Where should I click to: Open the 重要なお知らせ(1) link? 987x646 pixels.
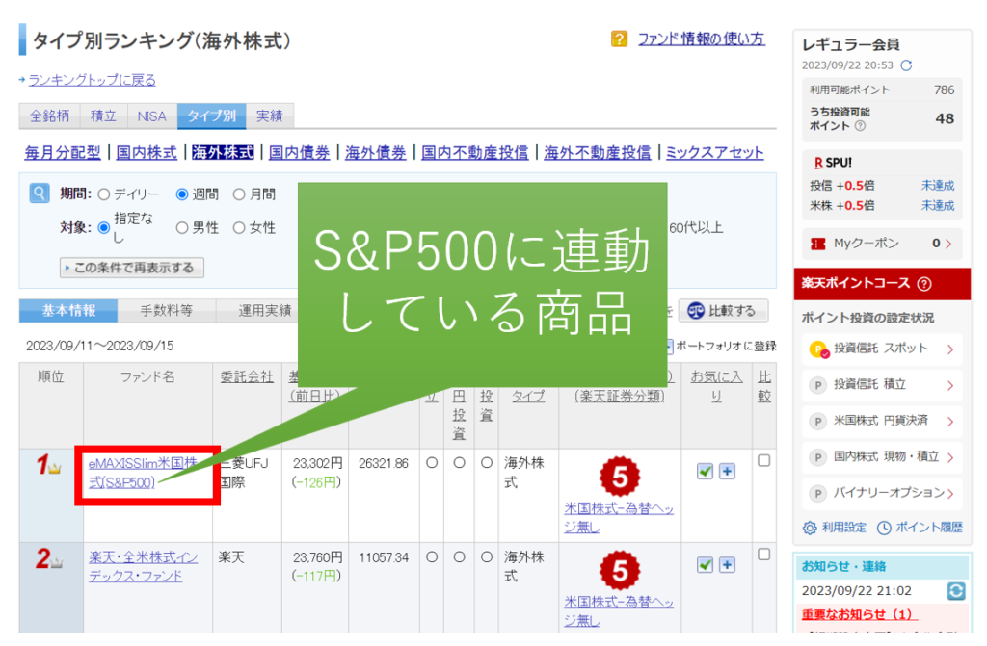pos(859,614)
